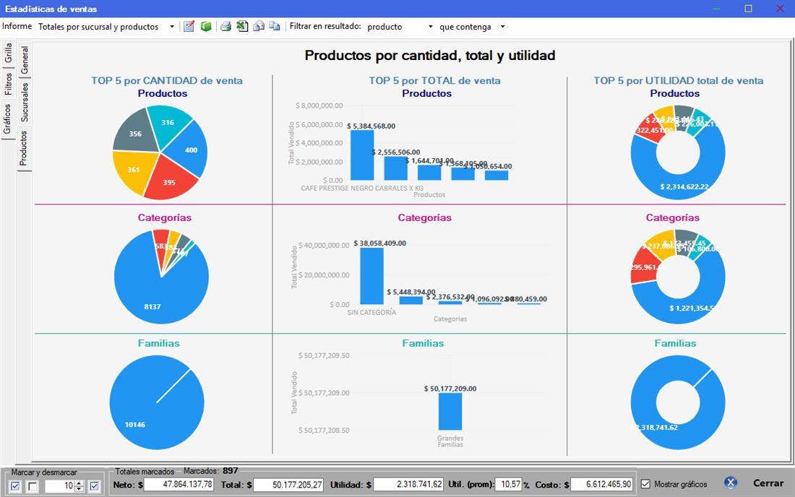Select the $ 5,448,394.00 category bar
795x497 pixels.
click(411, 301)
